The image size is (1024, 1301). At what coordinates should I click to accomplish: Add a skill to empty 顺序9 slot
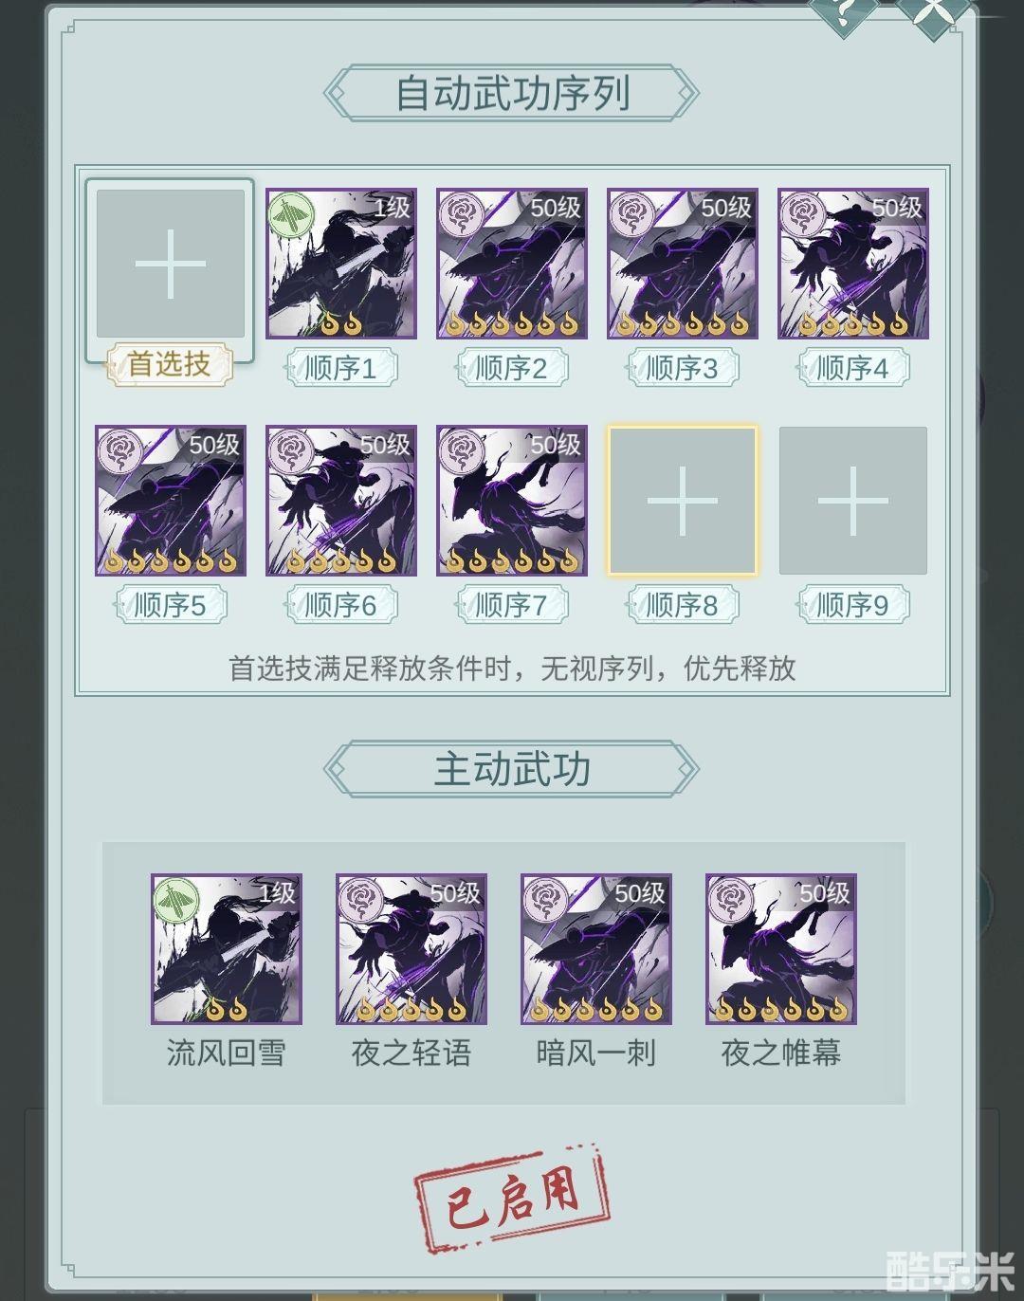(853, 501)
